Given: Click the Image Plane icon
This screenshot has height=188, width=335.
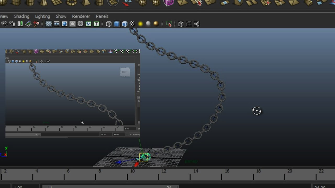Looking at the screenshot, I should tap(28, 24).
